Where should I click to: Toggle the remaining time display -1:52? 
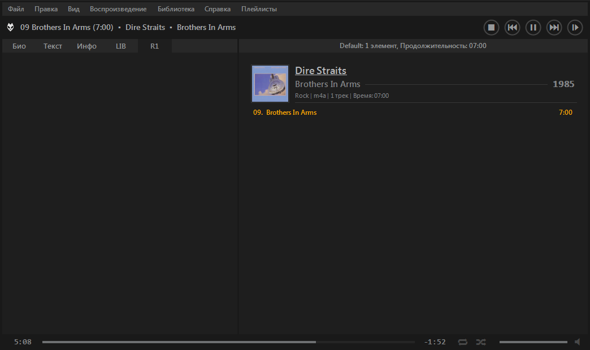pos(435,342)
